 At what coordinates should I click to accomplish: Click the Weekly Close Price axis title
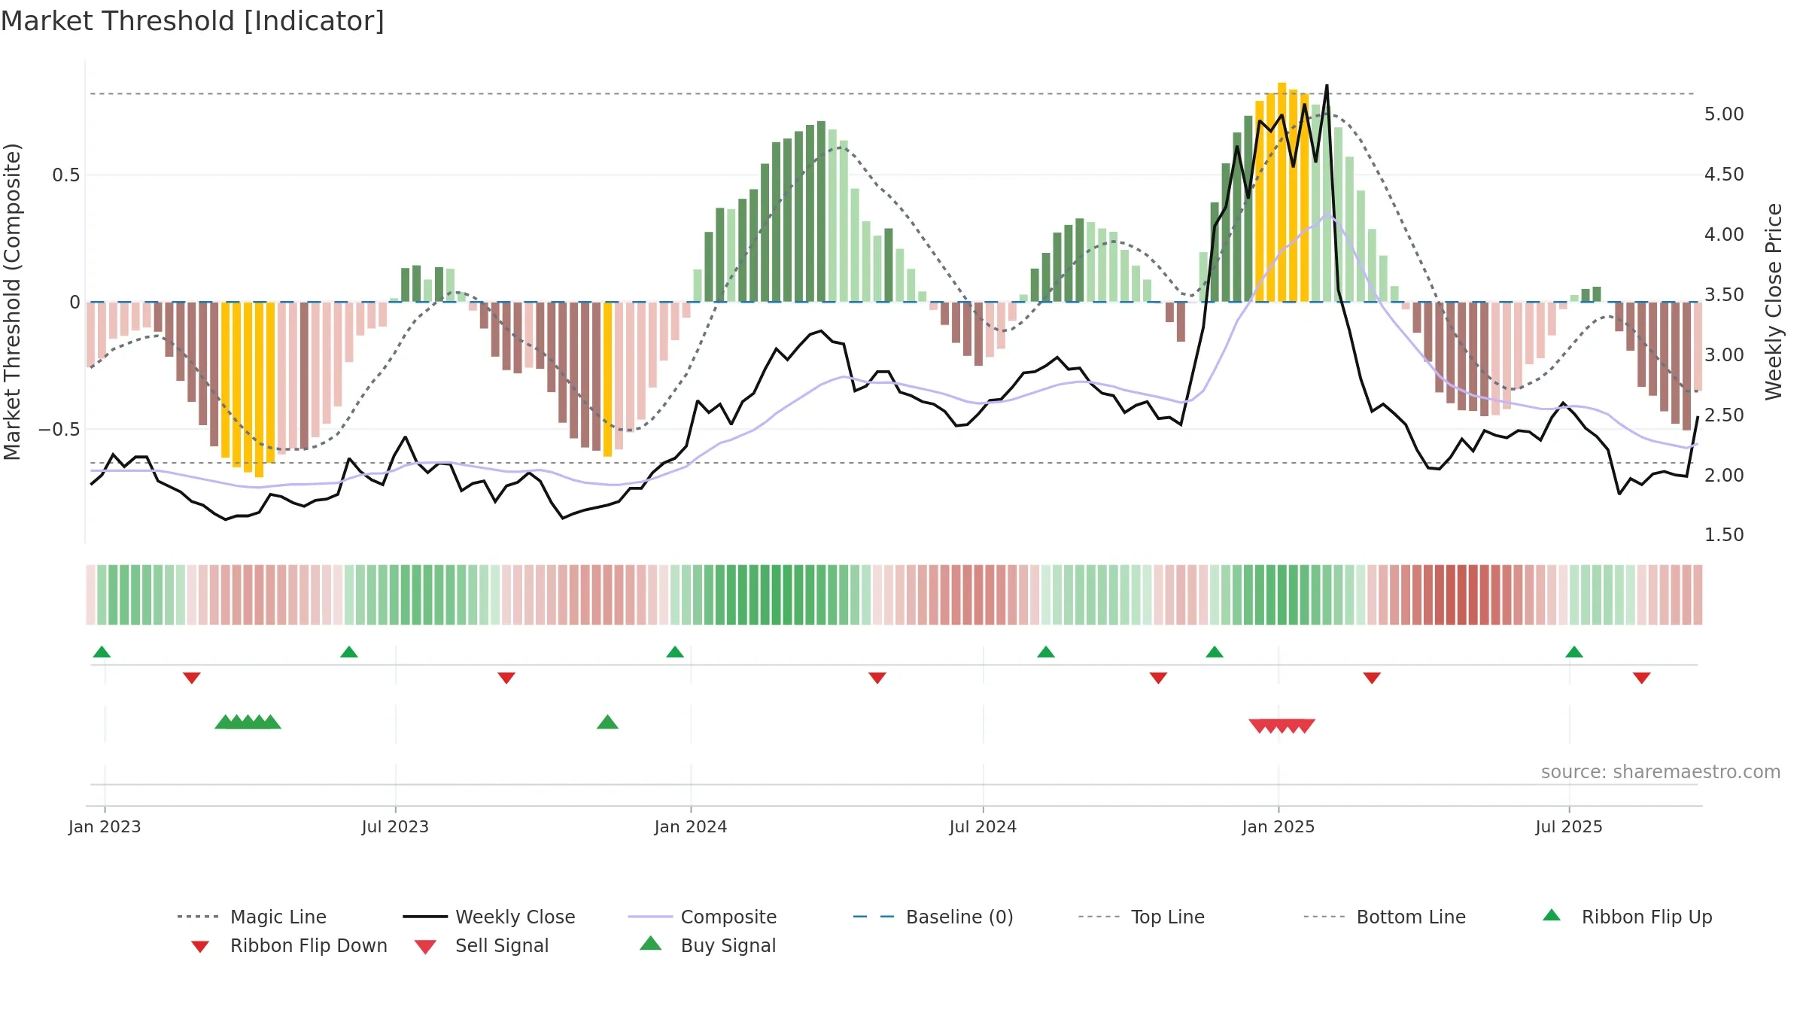coord(1774,301)
